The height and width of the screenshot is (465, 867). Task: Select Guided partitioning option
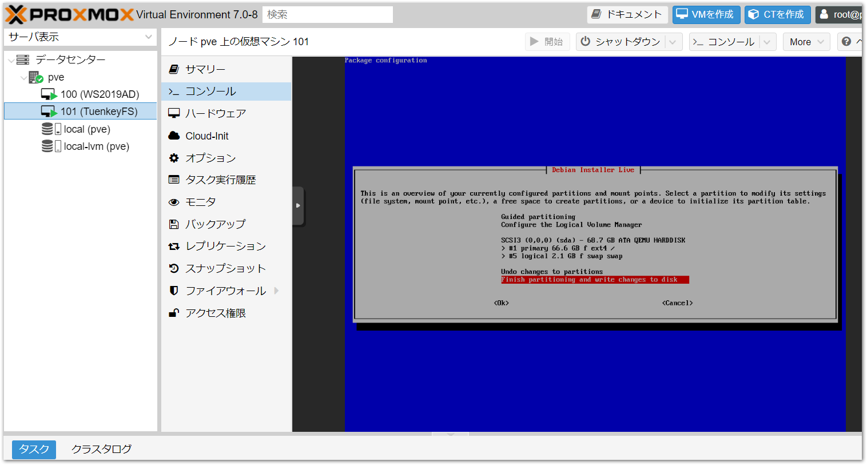click(538, 217)
